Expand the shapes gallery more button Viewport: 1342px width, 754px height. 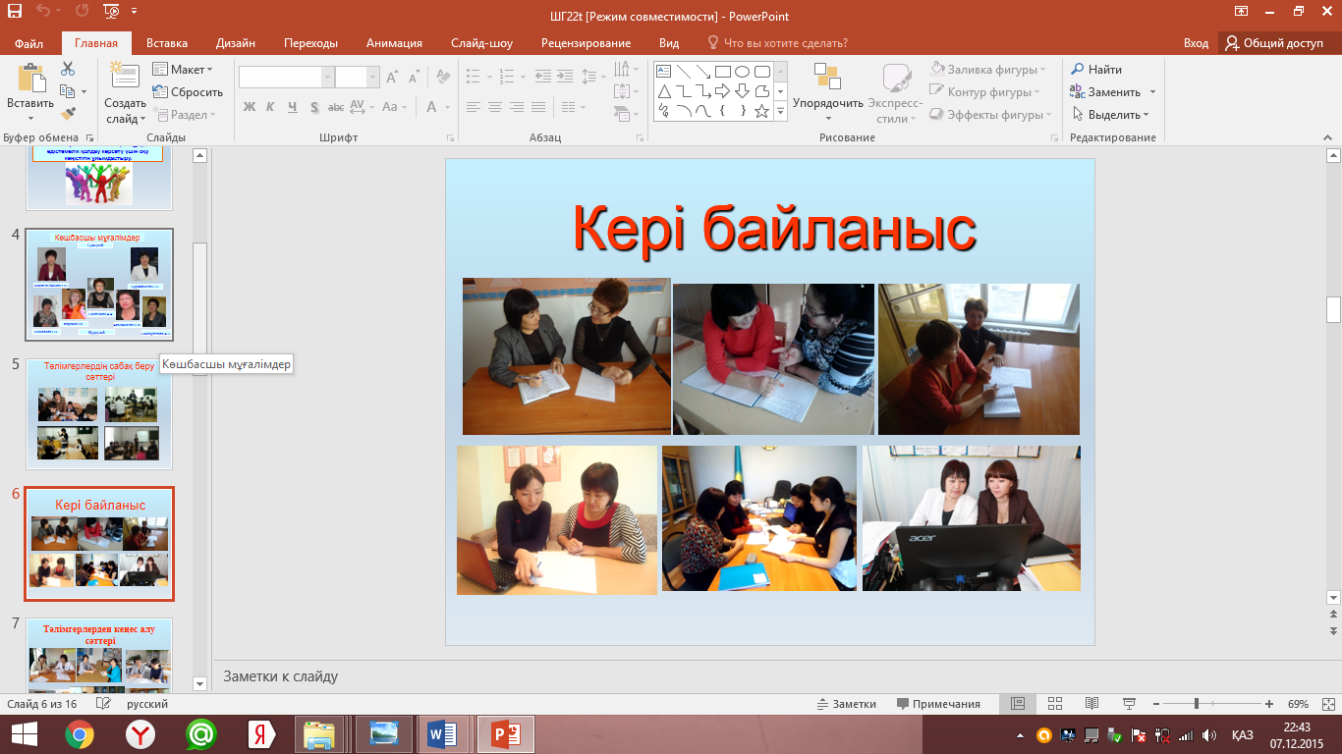(x=781, y=112)
